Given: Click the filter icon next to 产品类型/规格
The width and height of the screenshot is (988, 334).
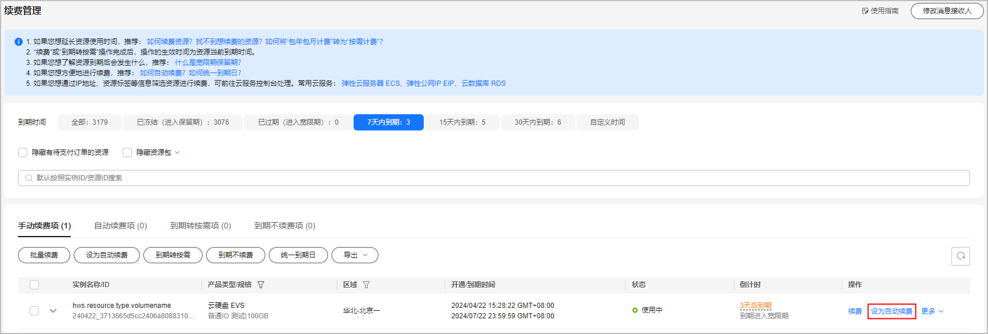Looking at the screenshot, I should point(261,285).
